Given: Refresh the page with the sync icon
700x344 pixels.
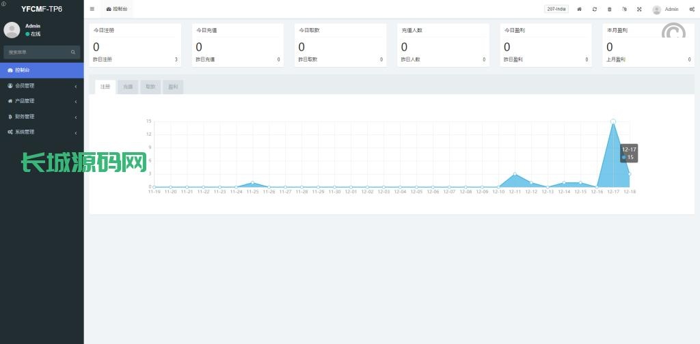Looking at the screenshot, I should pos(594,9).
